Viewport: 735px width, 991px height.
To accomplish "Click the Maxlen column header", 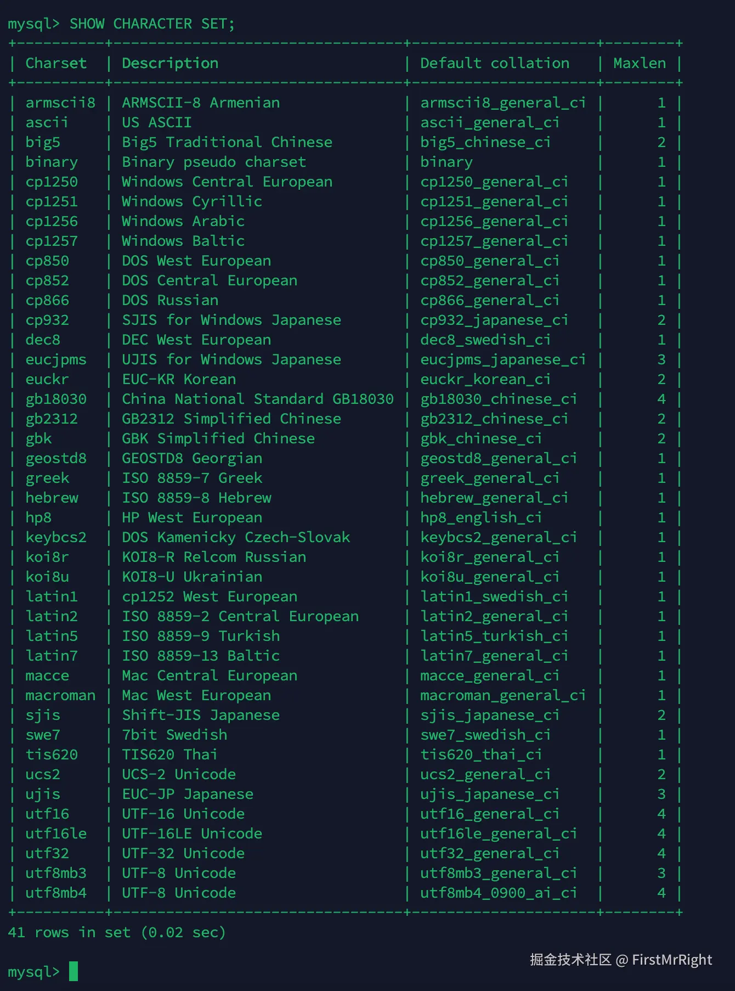I will click(x=640, y=64).
